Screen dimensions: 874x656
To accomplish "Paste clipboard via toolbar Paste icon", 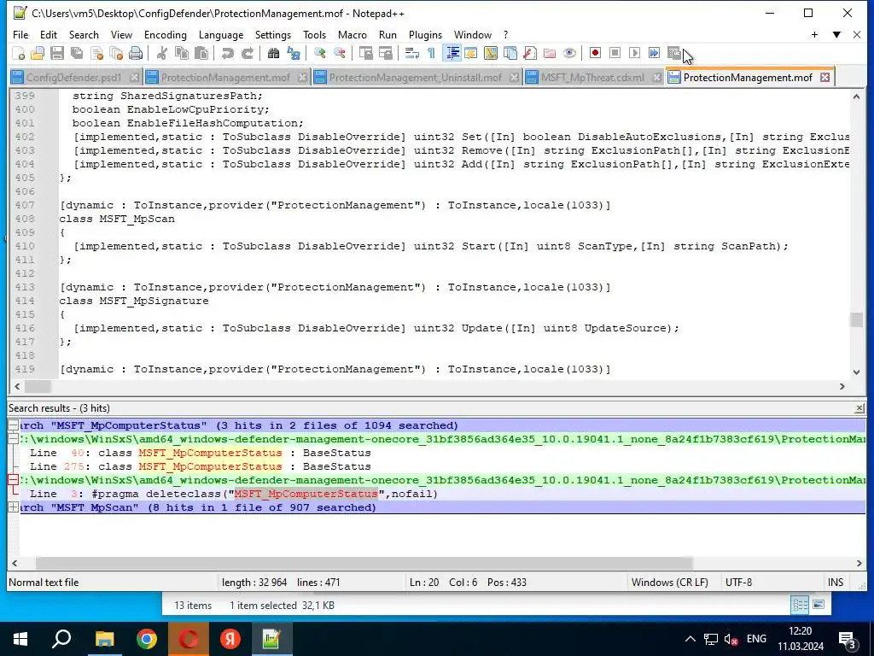I will (x=201, y=53).
